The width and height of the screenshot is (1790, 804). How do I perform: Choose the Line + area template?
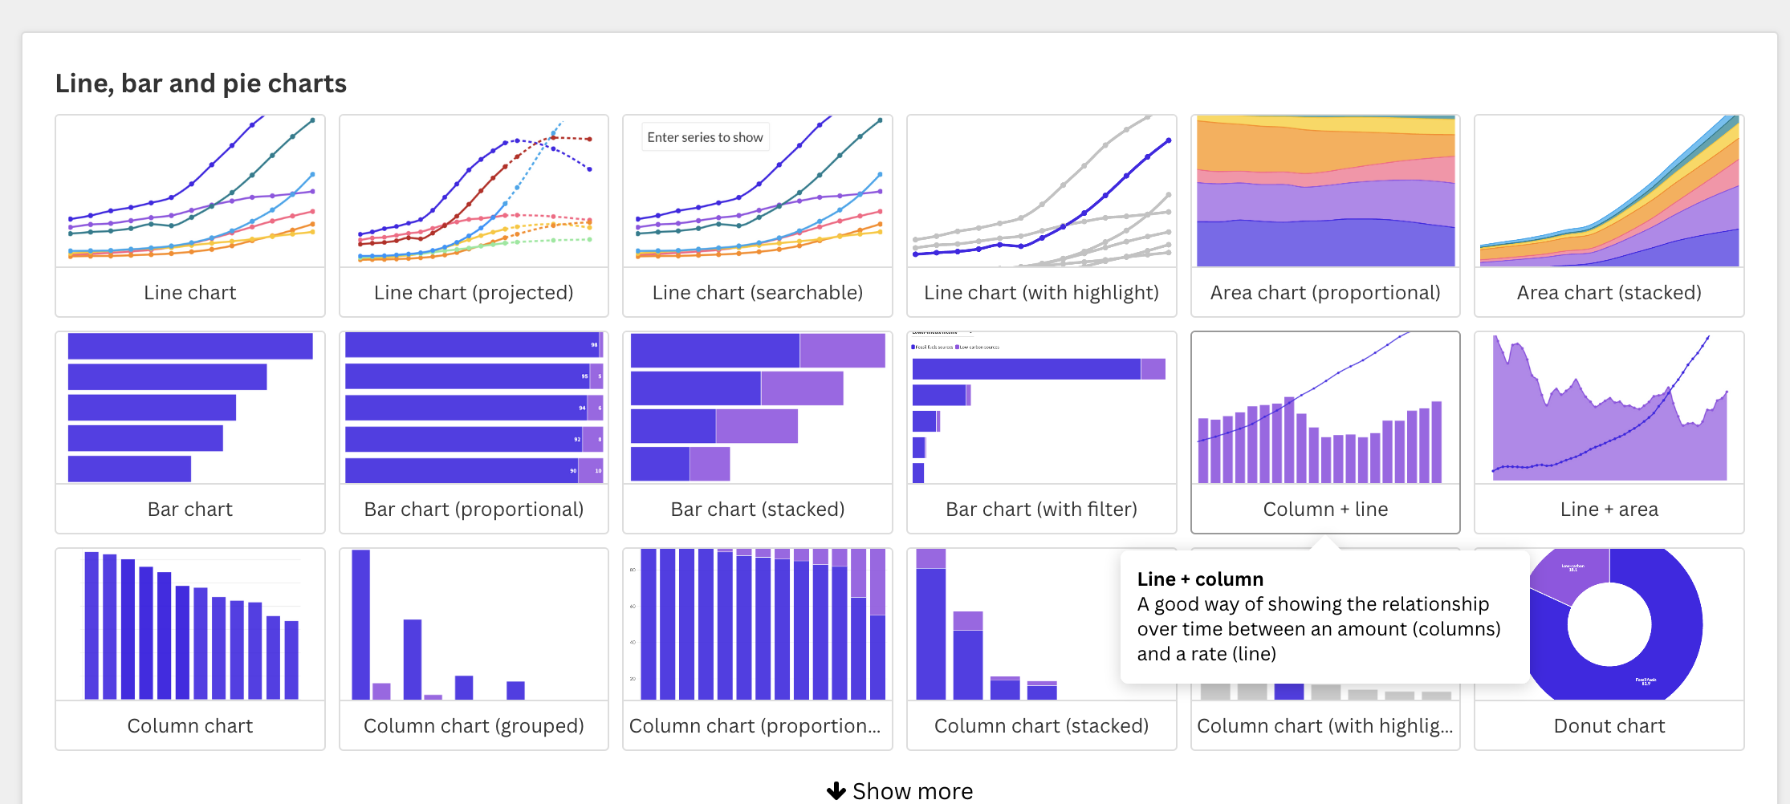click(x=1609, y=432)
